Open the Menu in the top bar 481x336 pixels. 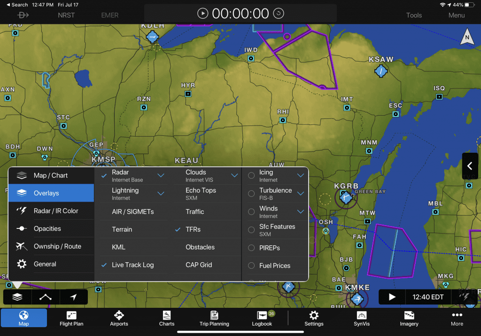pyautogui.click(x=456, y=15)
